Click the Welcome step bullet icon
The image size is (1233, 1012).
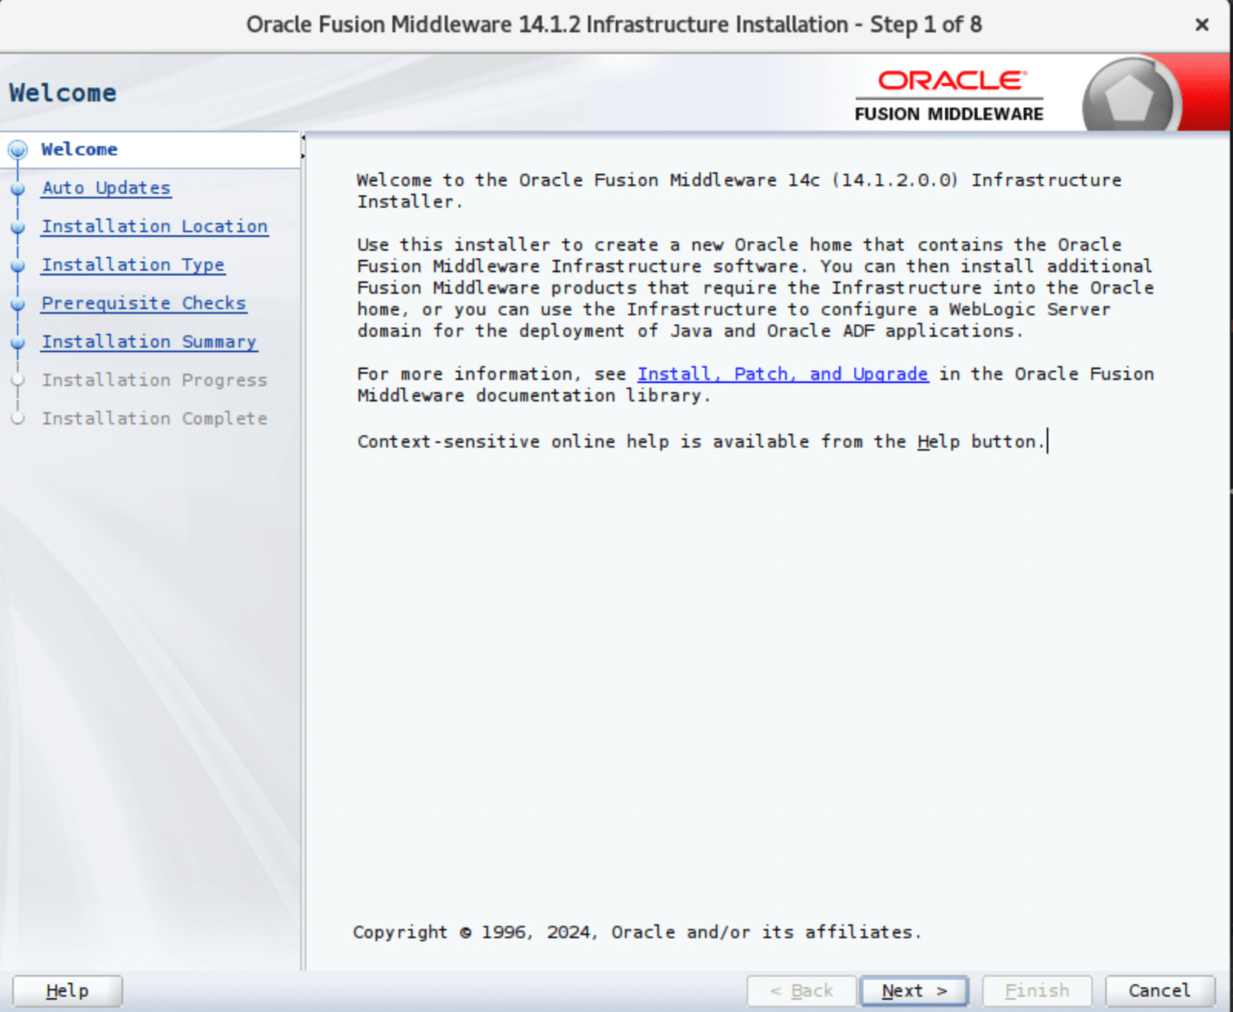tap(18, 150)
